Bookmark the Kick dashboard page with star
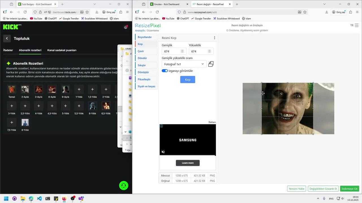Viewport: 362px width, 203px height. pyautogui.click(x=87, y=12)
